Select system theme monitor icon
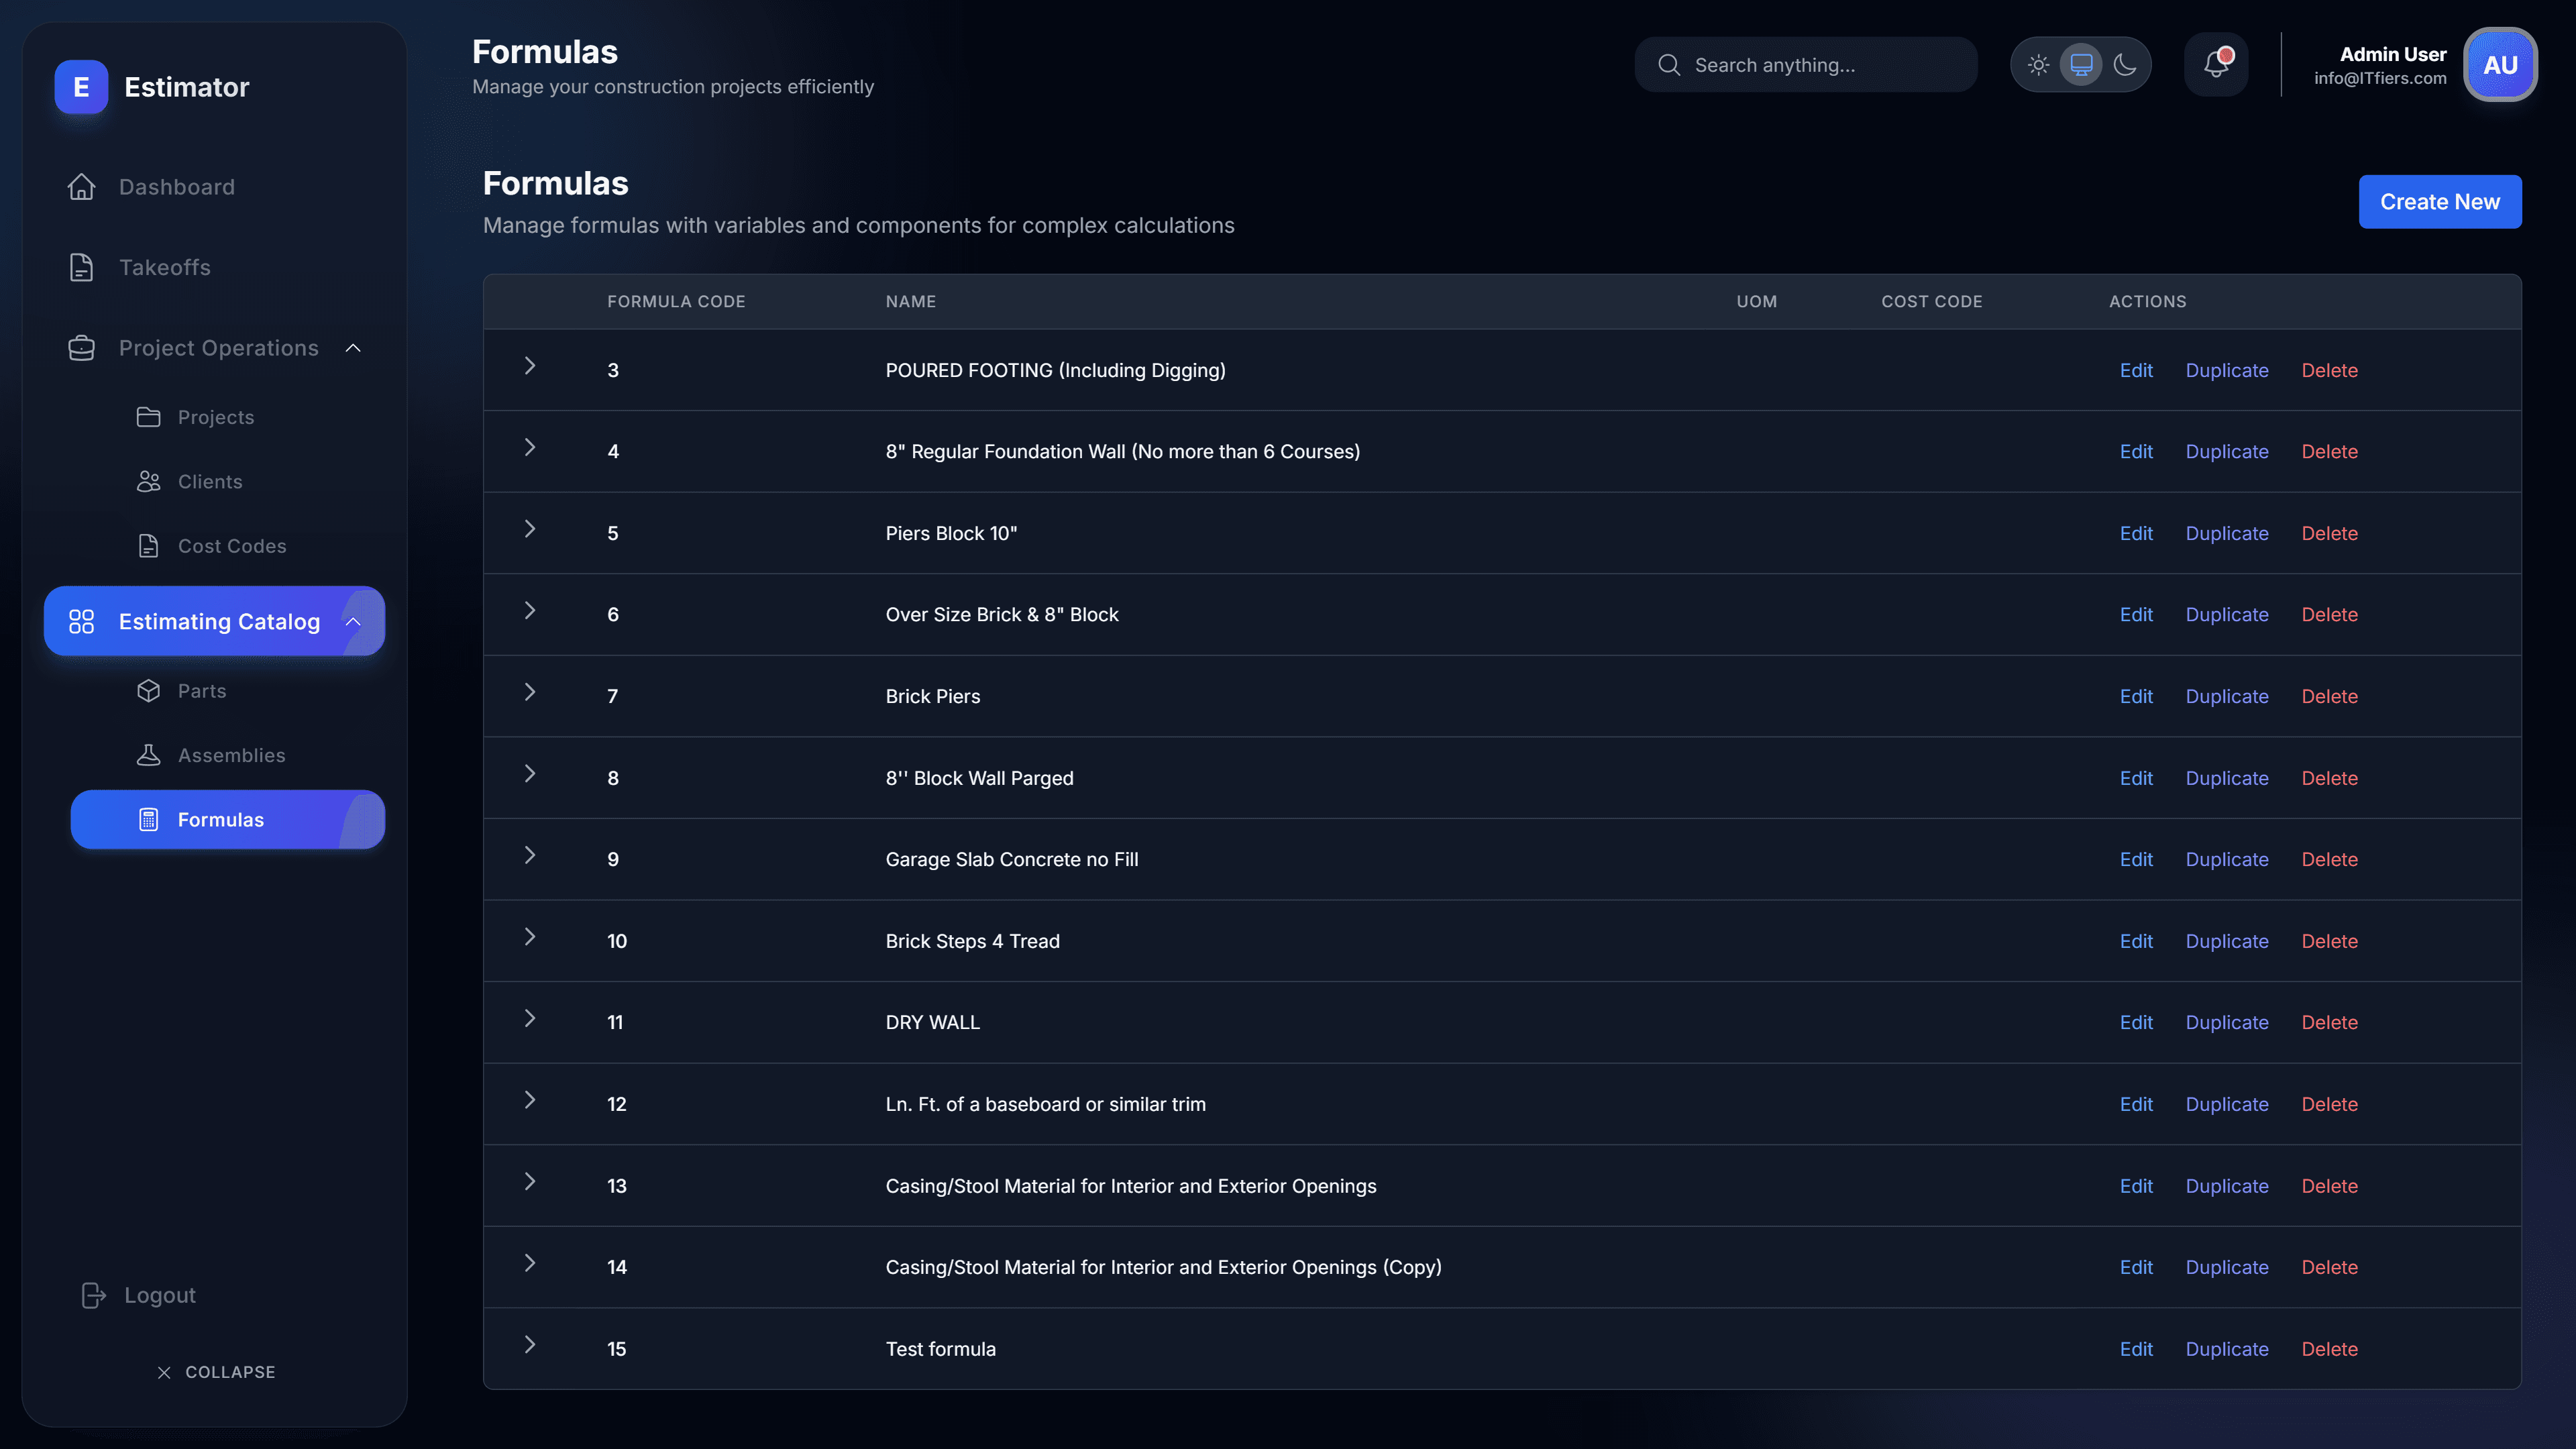Viewport: 2576px width, 1449px height. click(2081, 65)
